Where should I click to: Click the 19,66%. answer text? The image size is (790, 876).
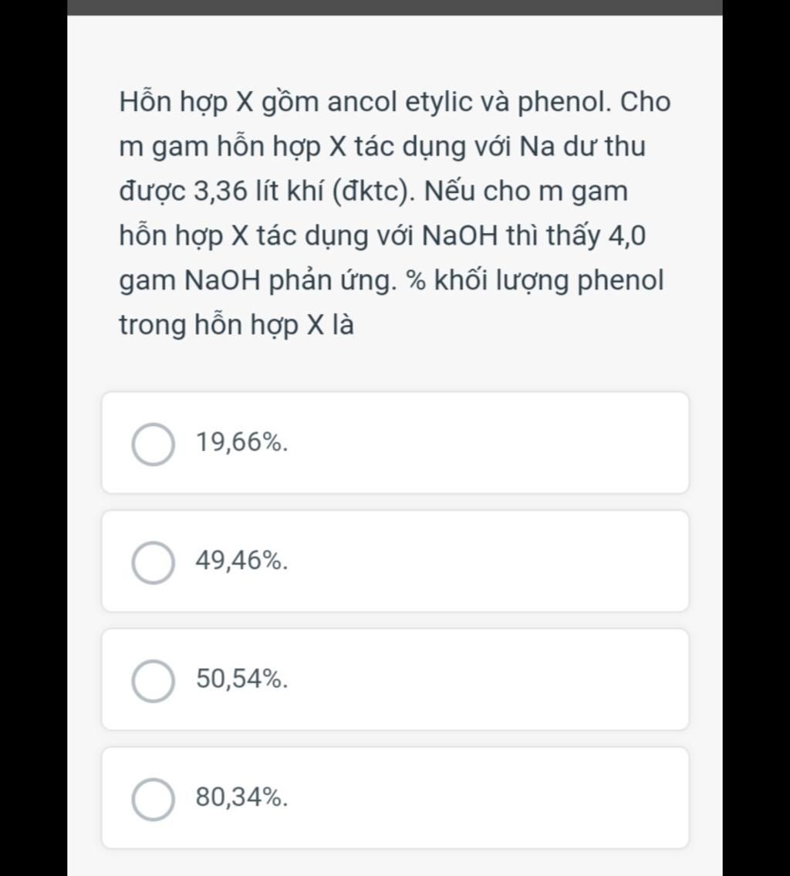(241, 442)
